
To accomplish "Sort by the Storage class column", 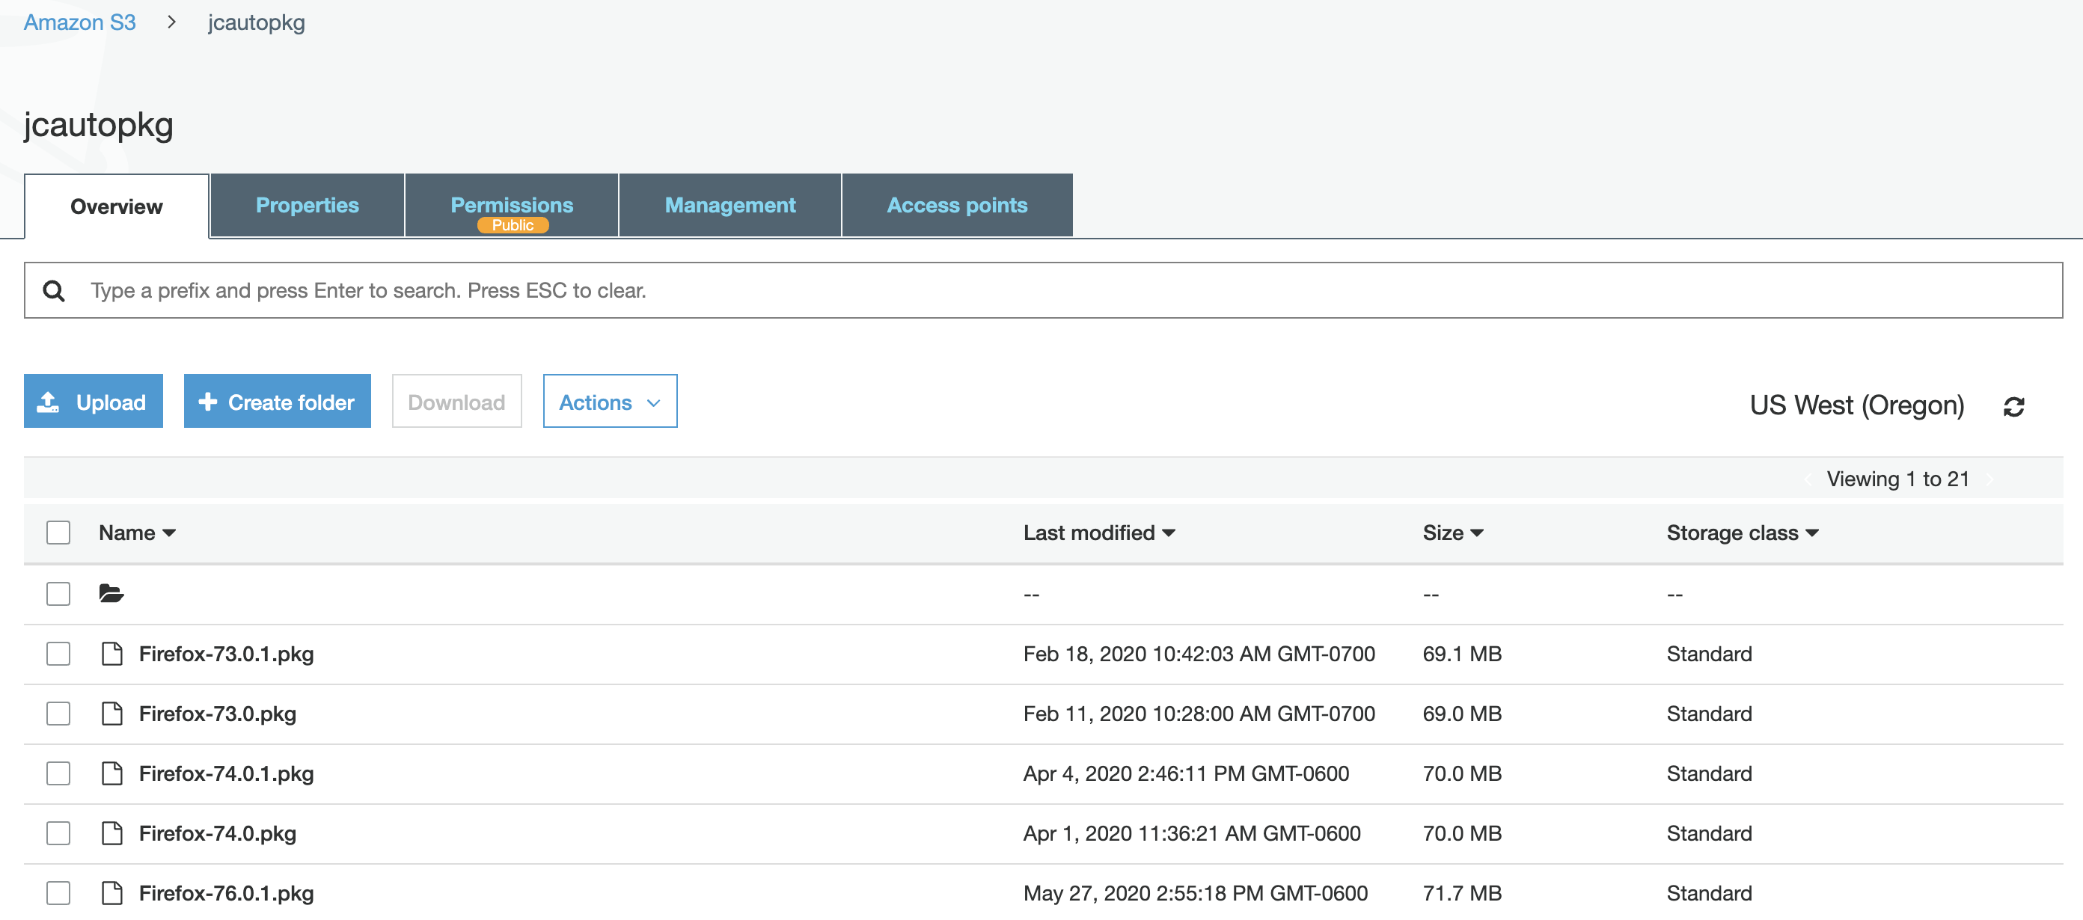I will click(x=1742, y=533).
